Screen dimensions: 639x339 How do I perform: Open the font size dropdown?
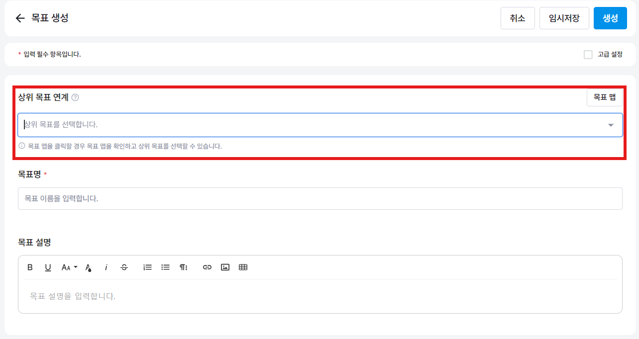(x=69, y=267)
